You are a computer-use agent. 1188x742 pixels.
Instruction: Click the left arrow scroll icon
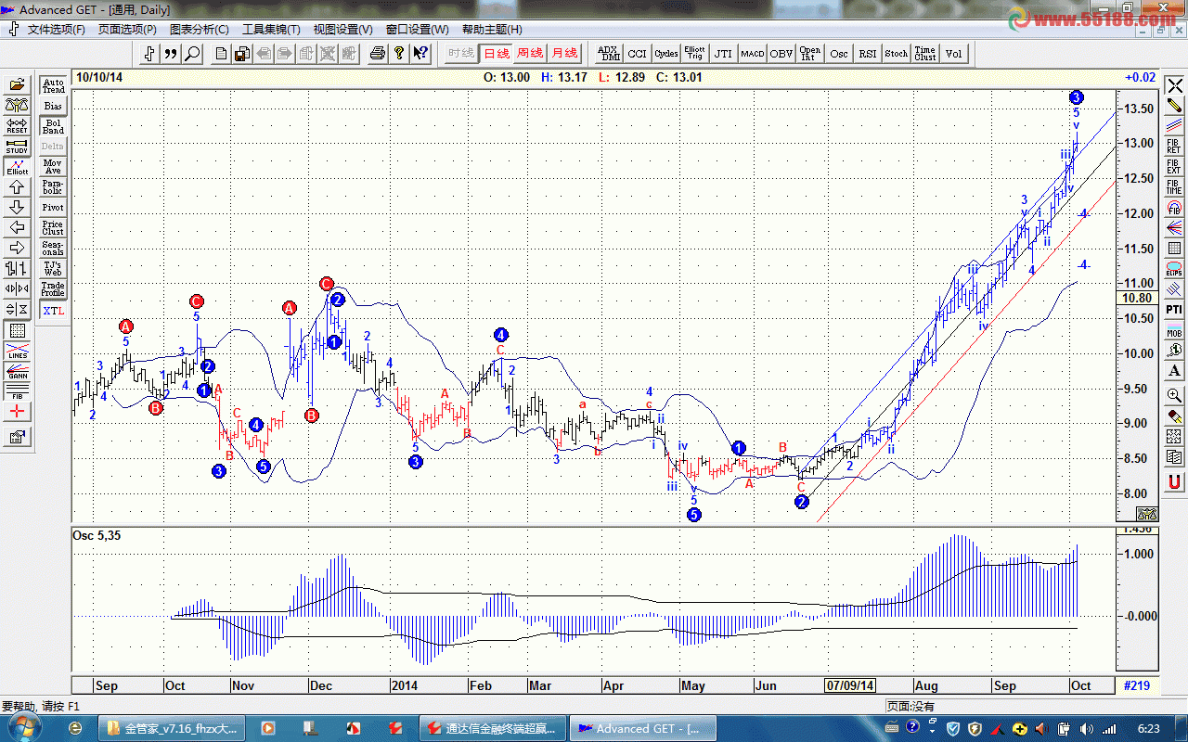[17, 228]
